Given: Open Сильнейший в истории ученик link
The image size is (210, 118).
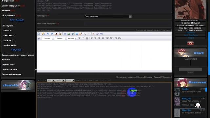Looking at the screenshot, I should (x=18, y=55).
